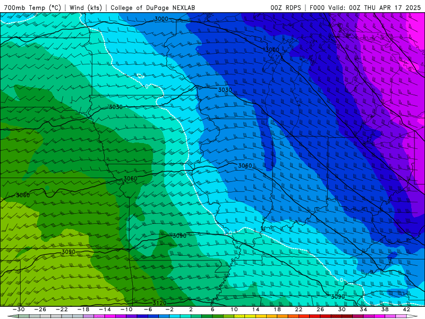Select the 'Wind (kts)' header label

[x=86, y=7]
